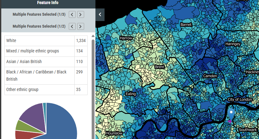The height and width of the screenshot is (139, 259).
Task: Click the Harrow map label
Action: pyautogui.click(x=126, y=38)
